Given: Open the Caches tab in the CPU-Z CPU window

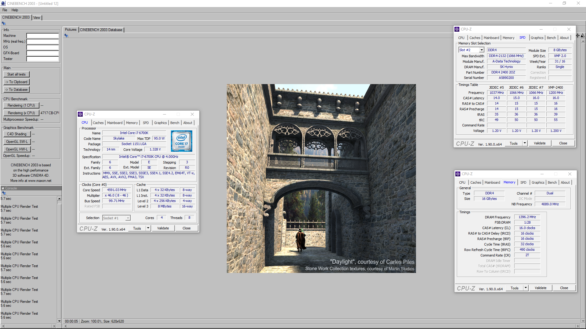Looking at the screenshot, I should click(98, 123).
